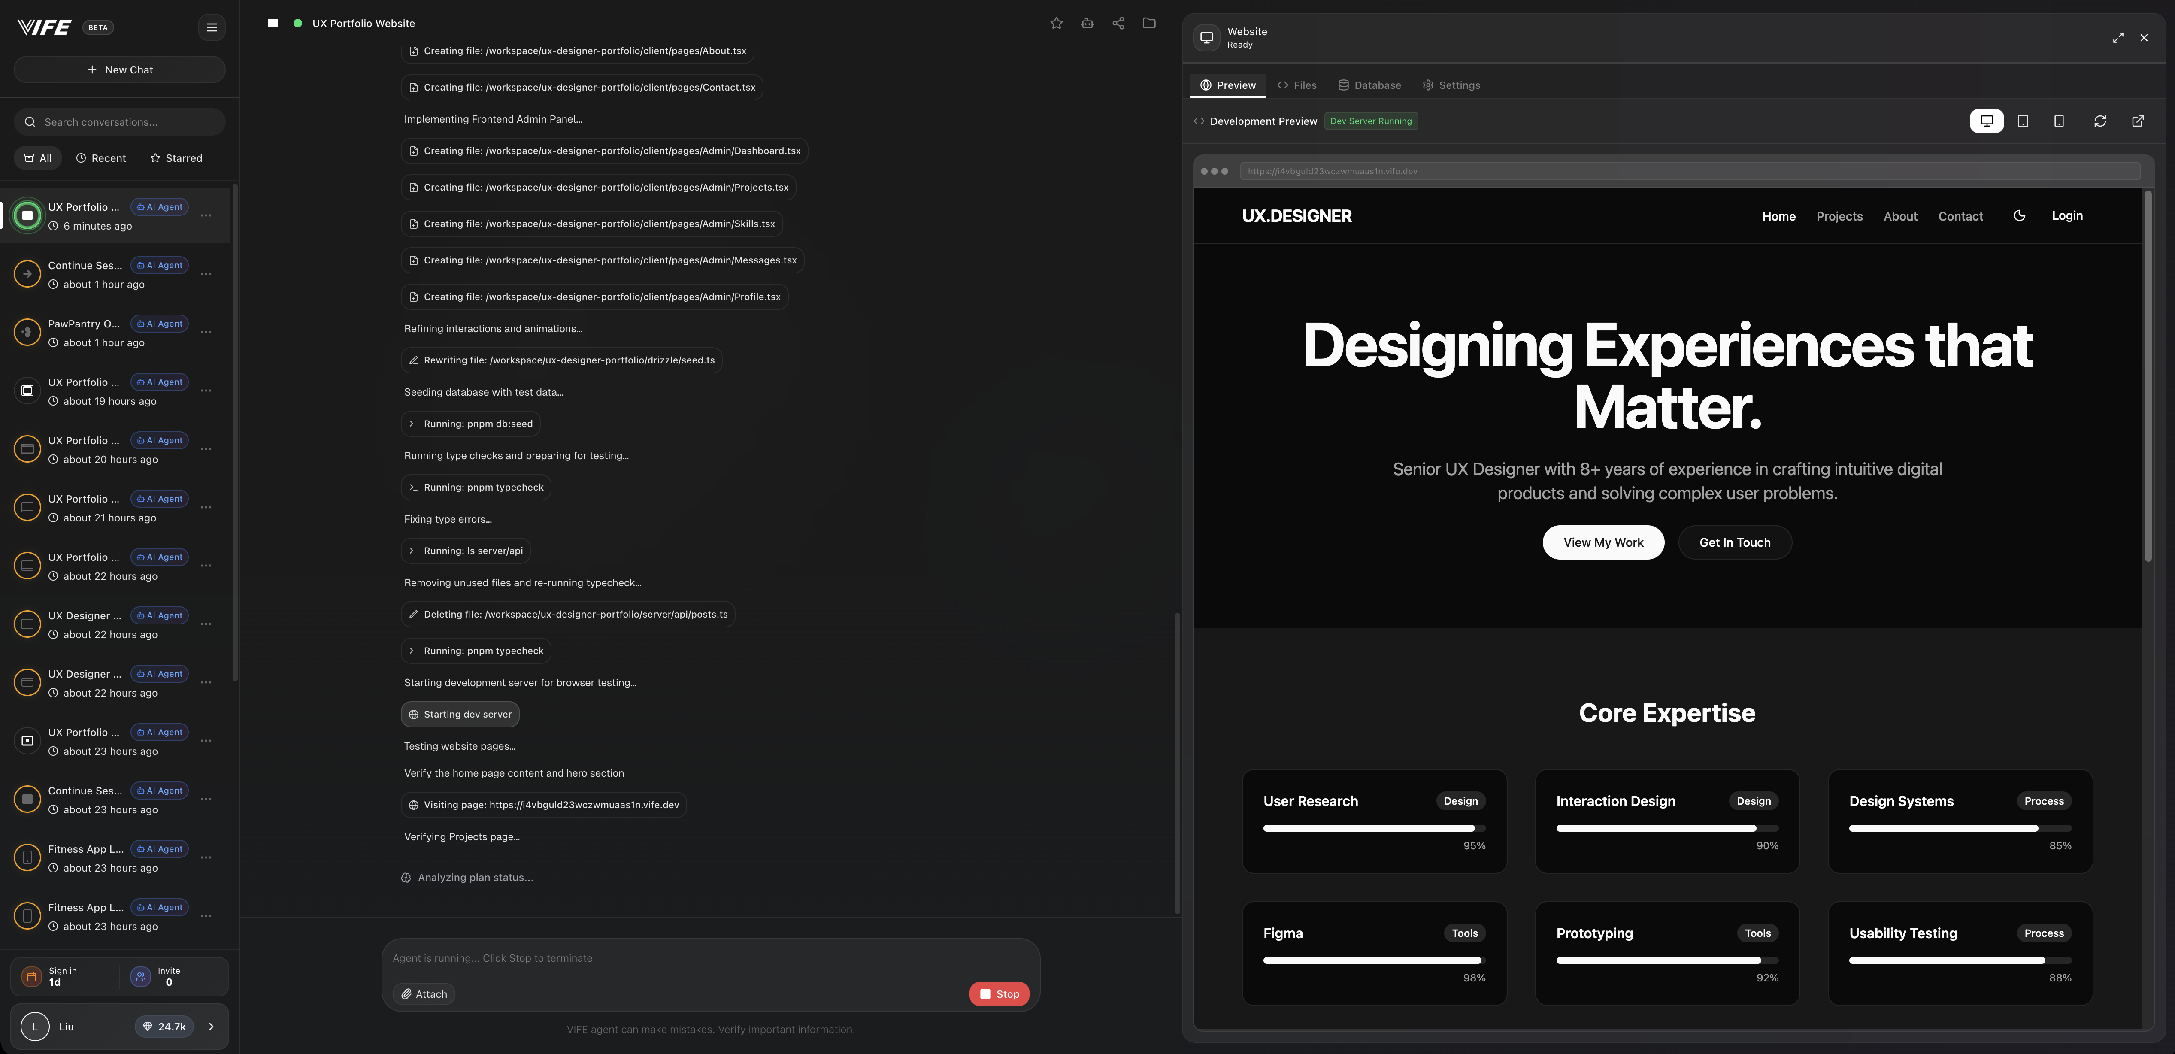Toggle sidebar with hamburger menu button
Viewport: 2175px width, 1054px height.
212,28
